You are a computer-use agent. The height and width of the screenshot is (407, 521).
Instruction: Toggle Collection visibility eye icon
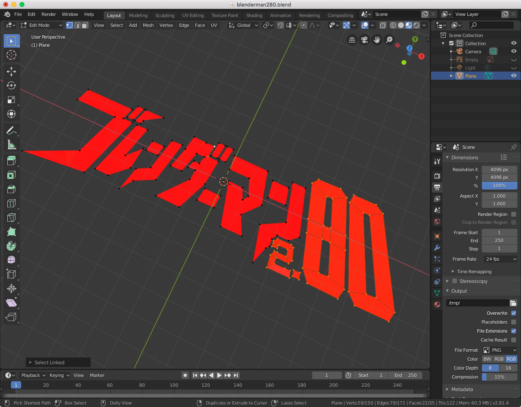click(514, 43)
